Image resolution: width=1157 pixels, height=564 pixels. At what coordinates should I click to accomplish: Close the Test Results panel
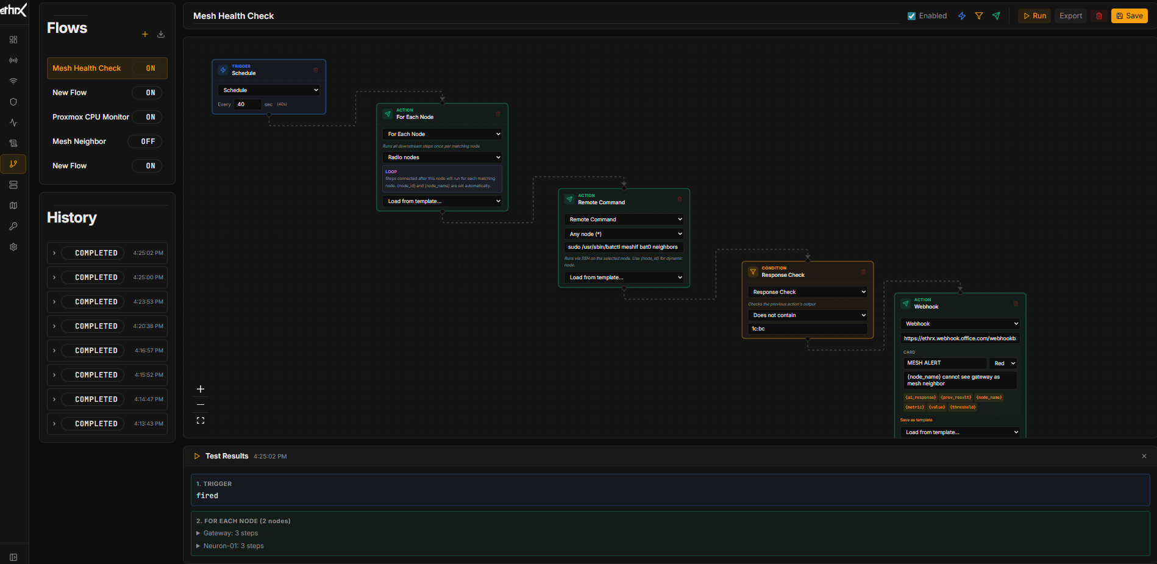tap(1144, 456)
